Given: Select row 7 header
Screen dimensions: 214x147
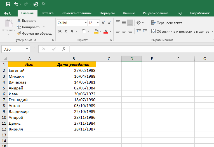Looking at the screenshot, I should pos(4,100).
